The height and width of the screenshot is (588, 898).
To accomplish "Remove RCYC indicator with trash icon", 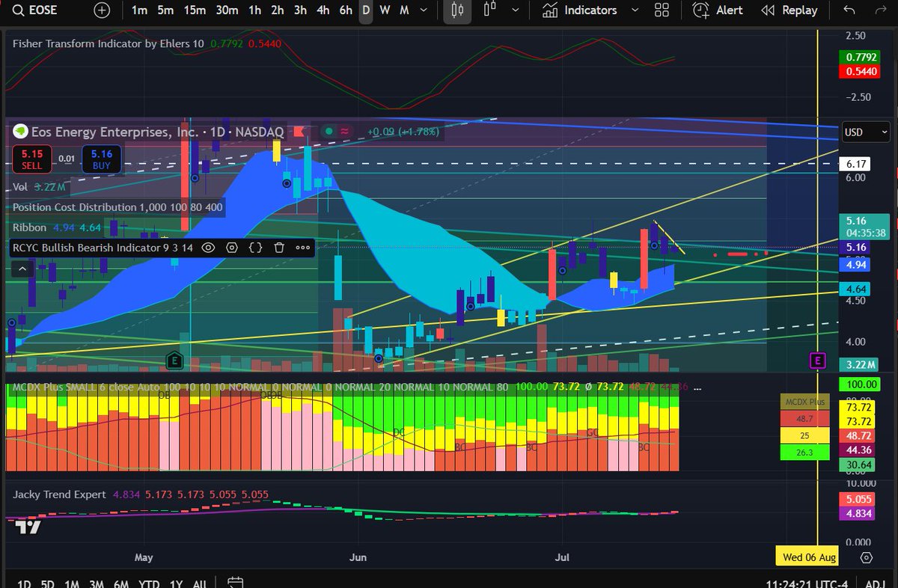I will click(279, 248).
